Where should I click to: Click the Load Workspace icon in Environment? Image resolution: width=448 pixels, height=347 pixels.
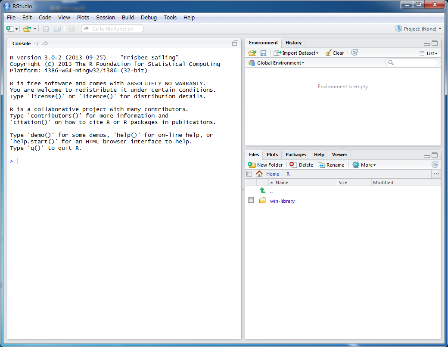click(x=252, y=53)
